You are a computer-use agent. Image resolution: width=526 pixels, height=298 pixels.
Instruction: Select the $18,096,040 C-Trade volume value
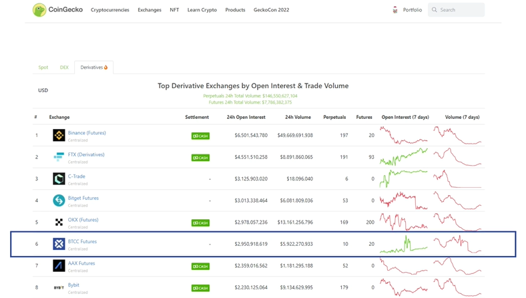click(x=300, y=178)
